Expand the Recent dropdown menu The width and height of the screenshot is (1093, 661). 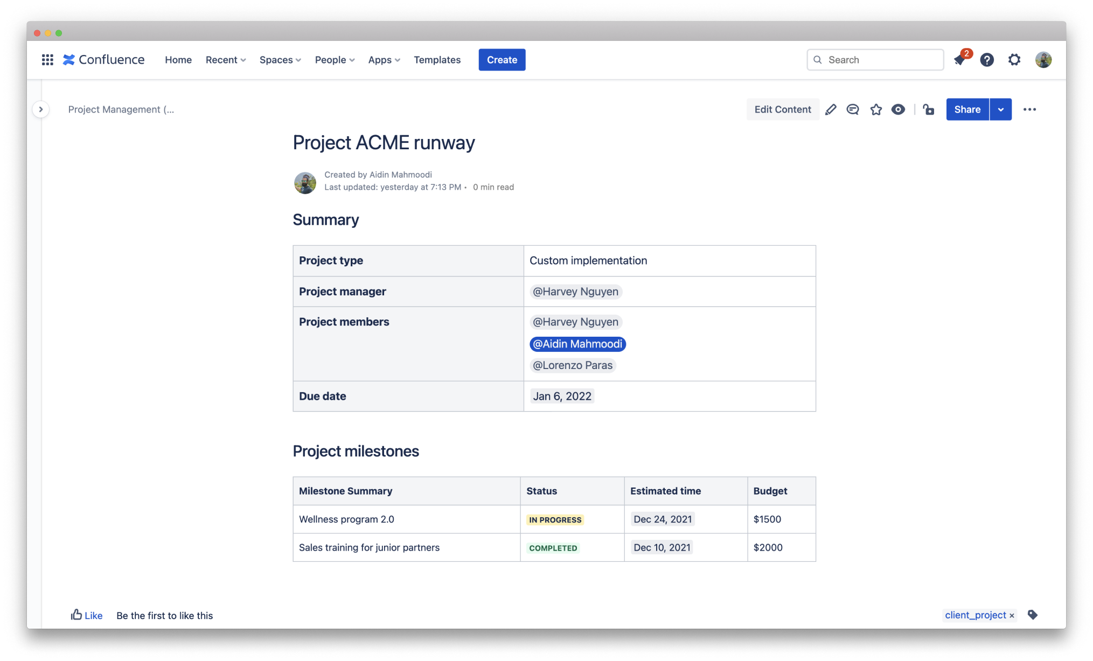point(226,60)
